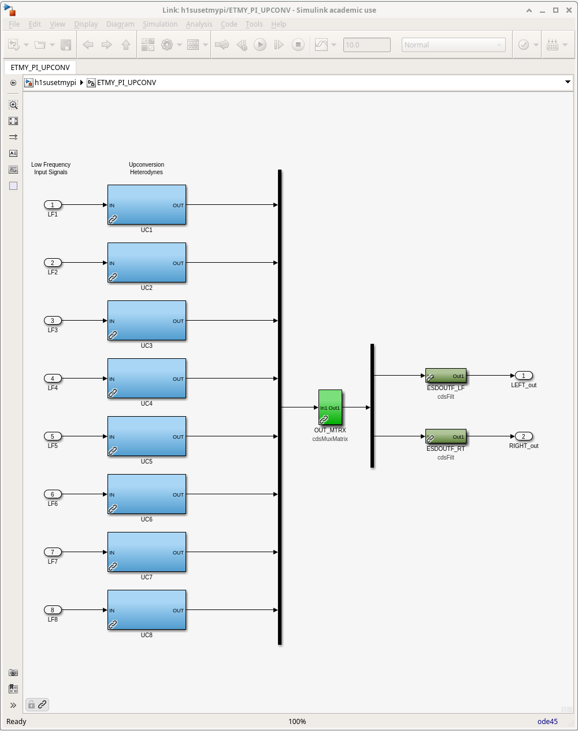Open the Simulation menu
Image resolution: width=578 pixels, height=731 pixels.
pos(160,24)
